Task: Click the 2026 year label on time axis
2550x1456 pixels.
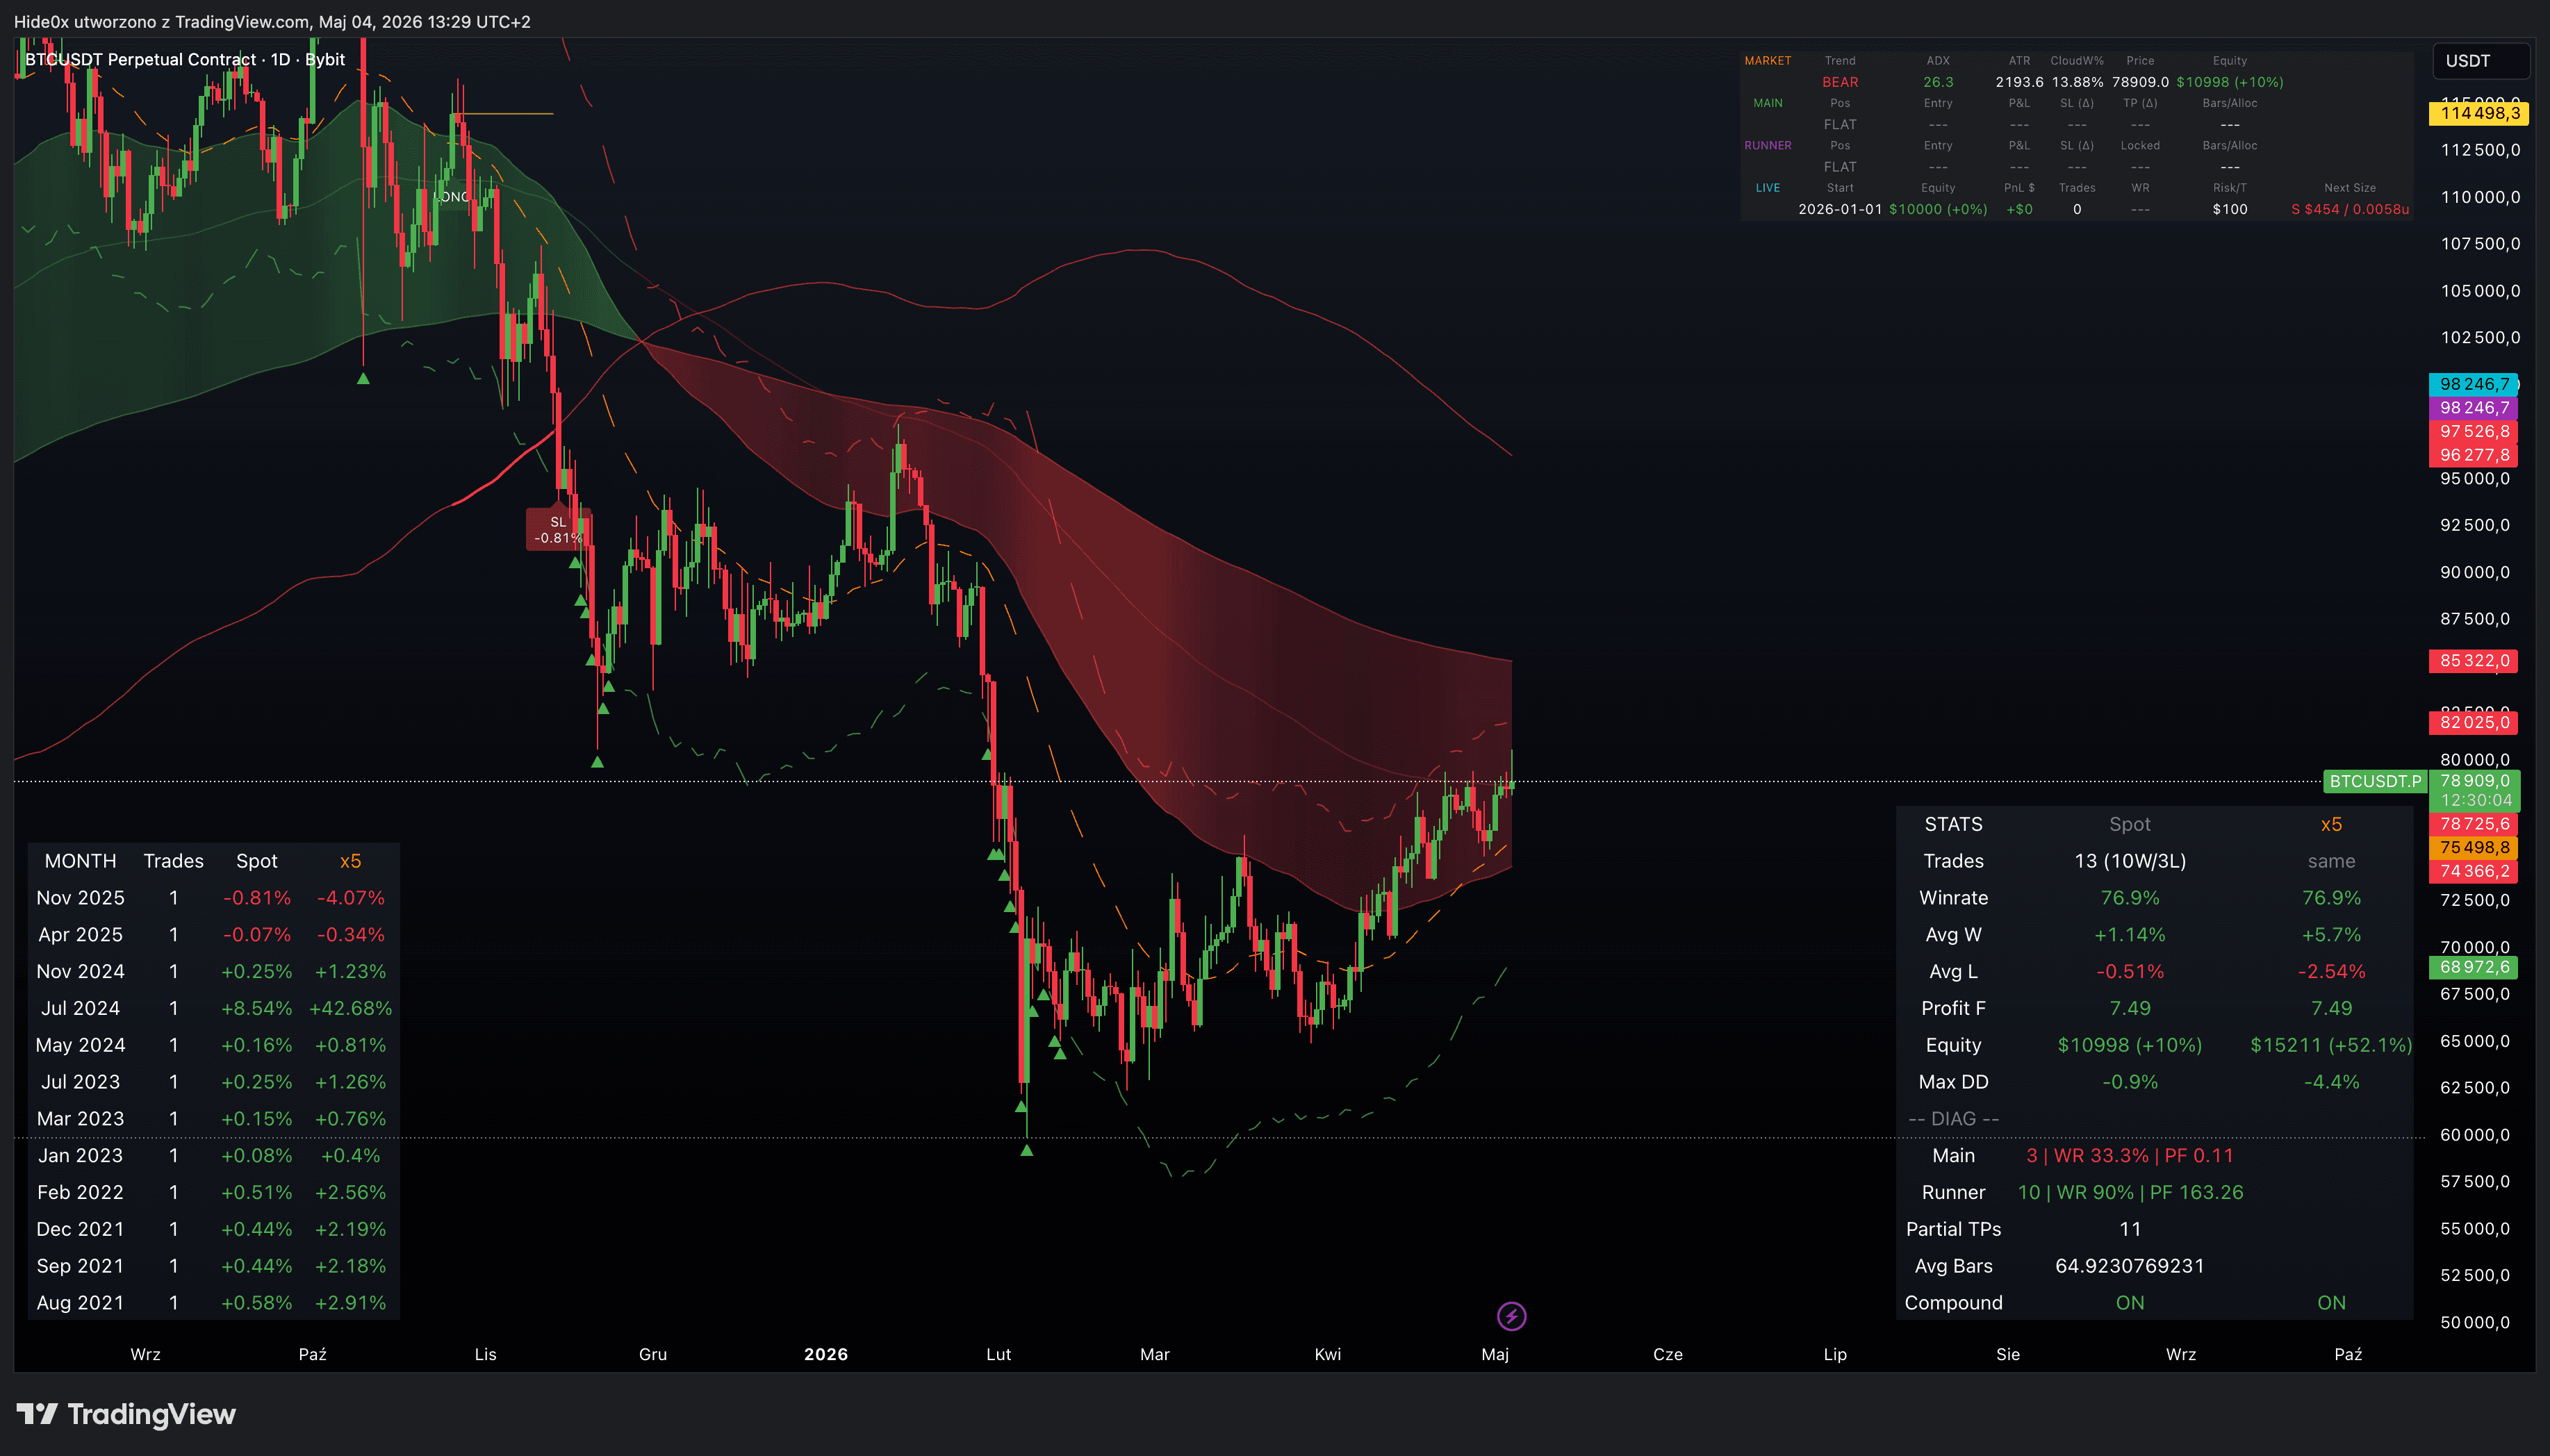Action: tap(826, 1354)
